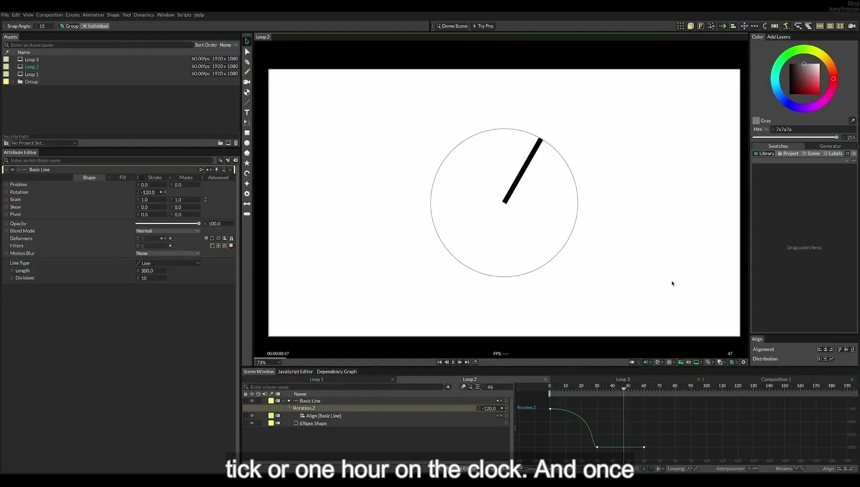The height and width of the screenshot is (487, 860).
Task: Toggle visibility of Basic Line layer
Action: pos(252,401)
